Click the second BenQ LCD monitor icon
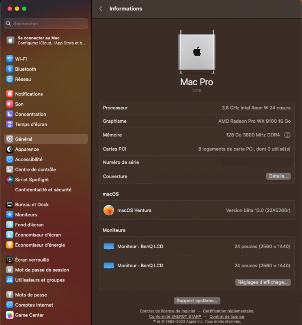302x325 pixels. (x=109, y=266)
